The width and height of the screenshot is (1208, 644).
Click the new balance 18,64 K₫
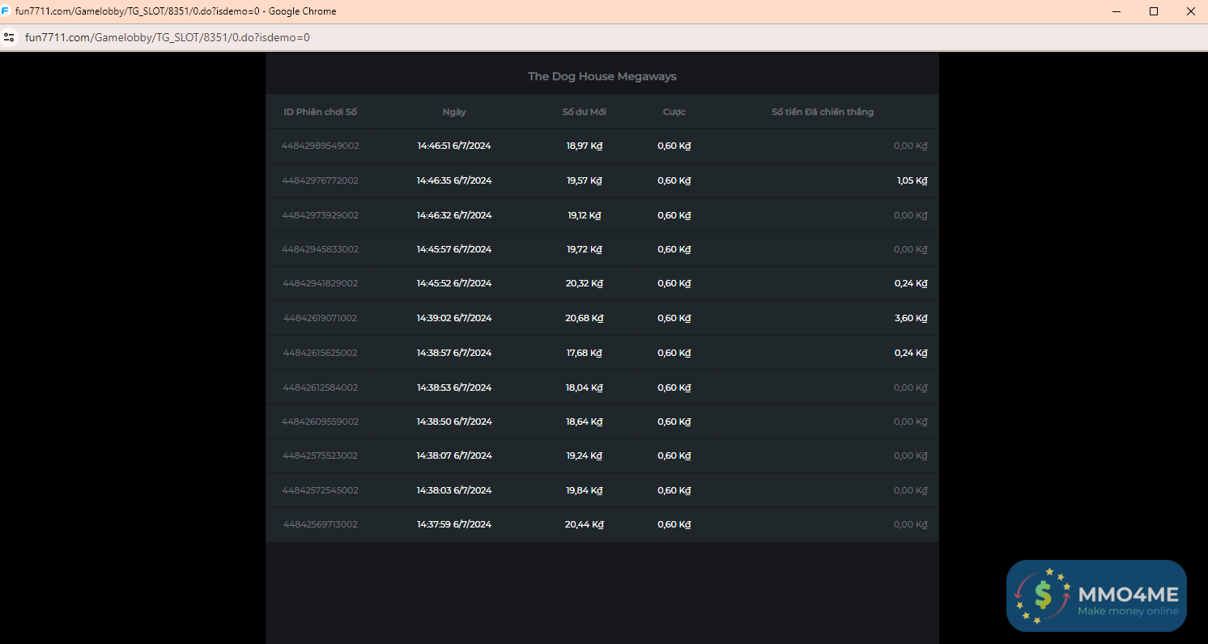(585, 422)
